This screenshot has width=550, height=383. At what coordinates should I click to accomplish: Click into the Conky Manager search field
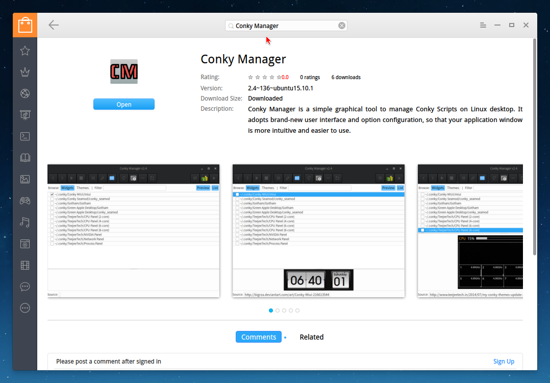286,26
